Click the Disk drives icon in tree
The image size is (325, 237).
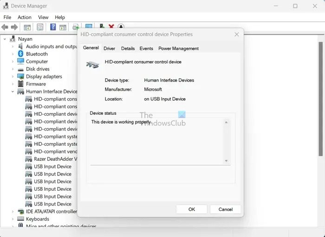20,69
